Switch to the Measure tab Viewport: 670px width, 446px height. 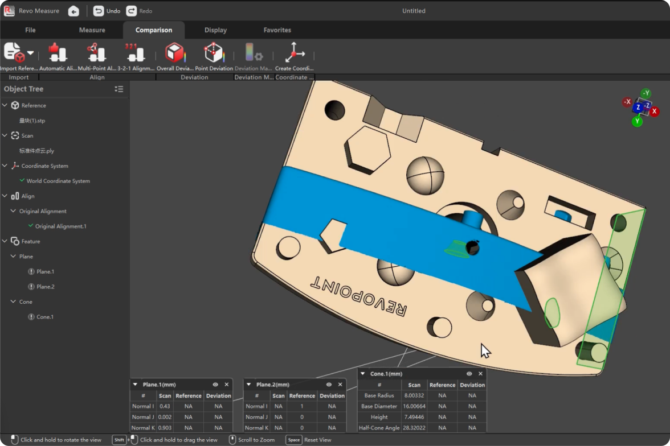coord(92,30)
